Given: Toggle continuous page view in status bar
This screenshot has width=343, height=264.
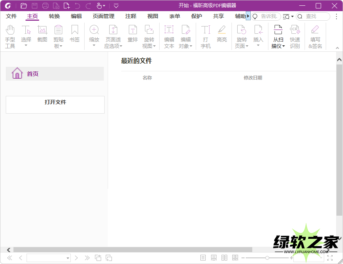Looking at the screenshot, I should coord(214,258).
